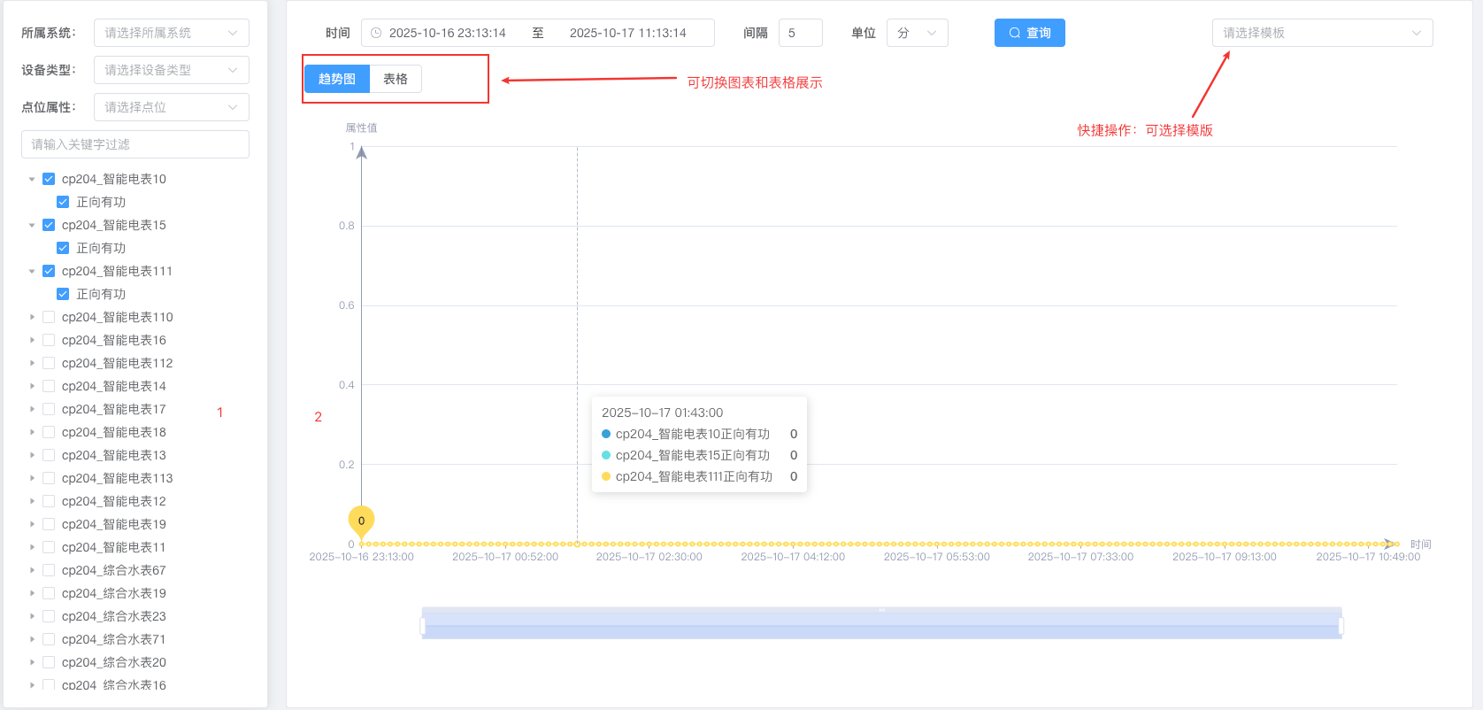Uncheck 正向有功 under cp204_智能电表111
This screenshot has width=1483, height=710.
(63, 294)
